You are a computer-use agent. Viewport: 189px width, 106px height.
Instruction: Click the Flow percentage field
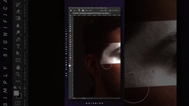(x=116, y=11)
